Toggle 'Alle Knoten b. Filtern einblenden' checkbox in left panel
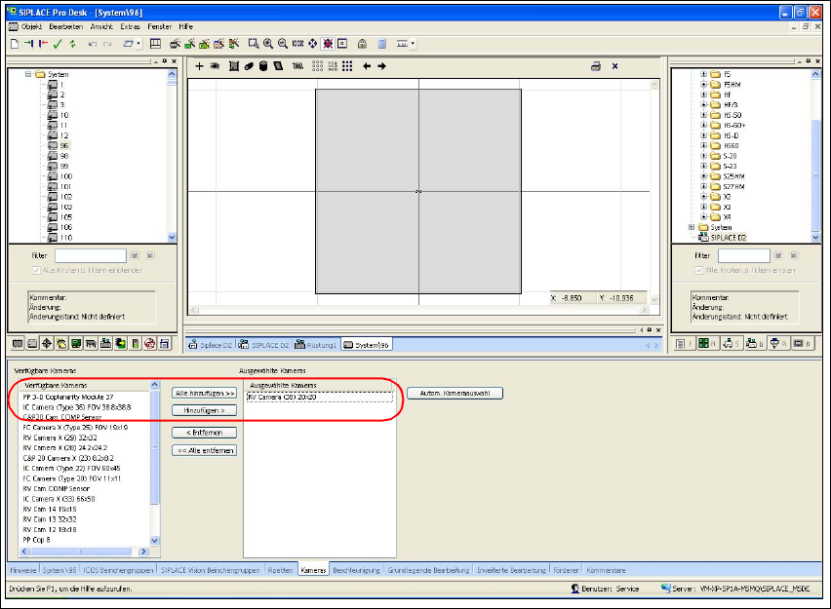This screenshot has height=609, width=831. [36, 270]
